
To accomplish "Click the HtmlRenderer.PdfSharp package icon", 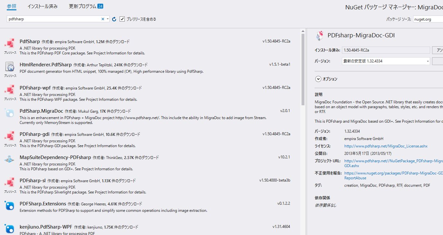I will tap(9, 67).
